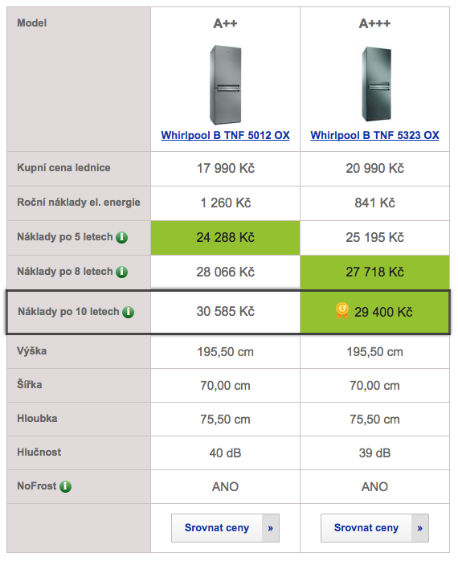Click the Whirlpool B TNF 5323 OX fridge image
The width and height of the screenshot is (458, 561).
click(x=375, y=84)
